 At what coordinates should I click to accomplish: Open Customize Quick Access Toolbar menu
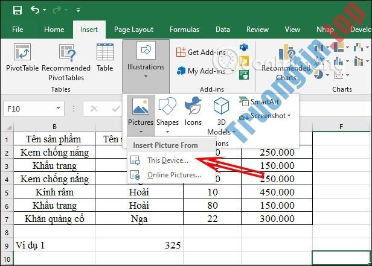pos(78,10)
